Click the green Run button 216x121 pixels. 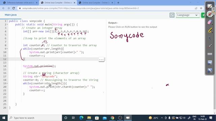203,15
